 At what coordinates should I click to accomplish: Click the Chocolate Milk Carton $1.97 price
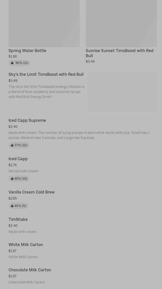12,276
